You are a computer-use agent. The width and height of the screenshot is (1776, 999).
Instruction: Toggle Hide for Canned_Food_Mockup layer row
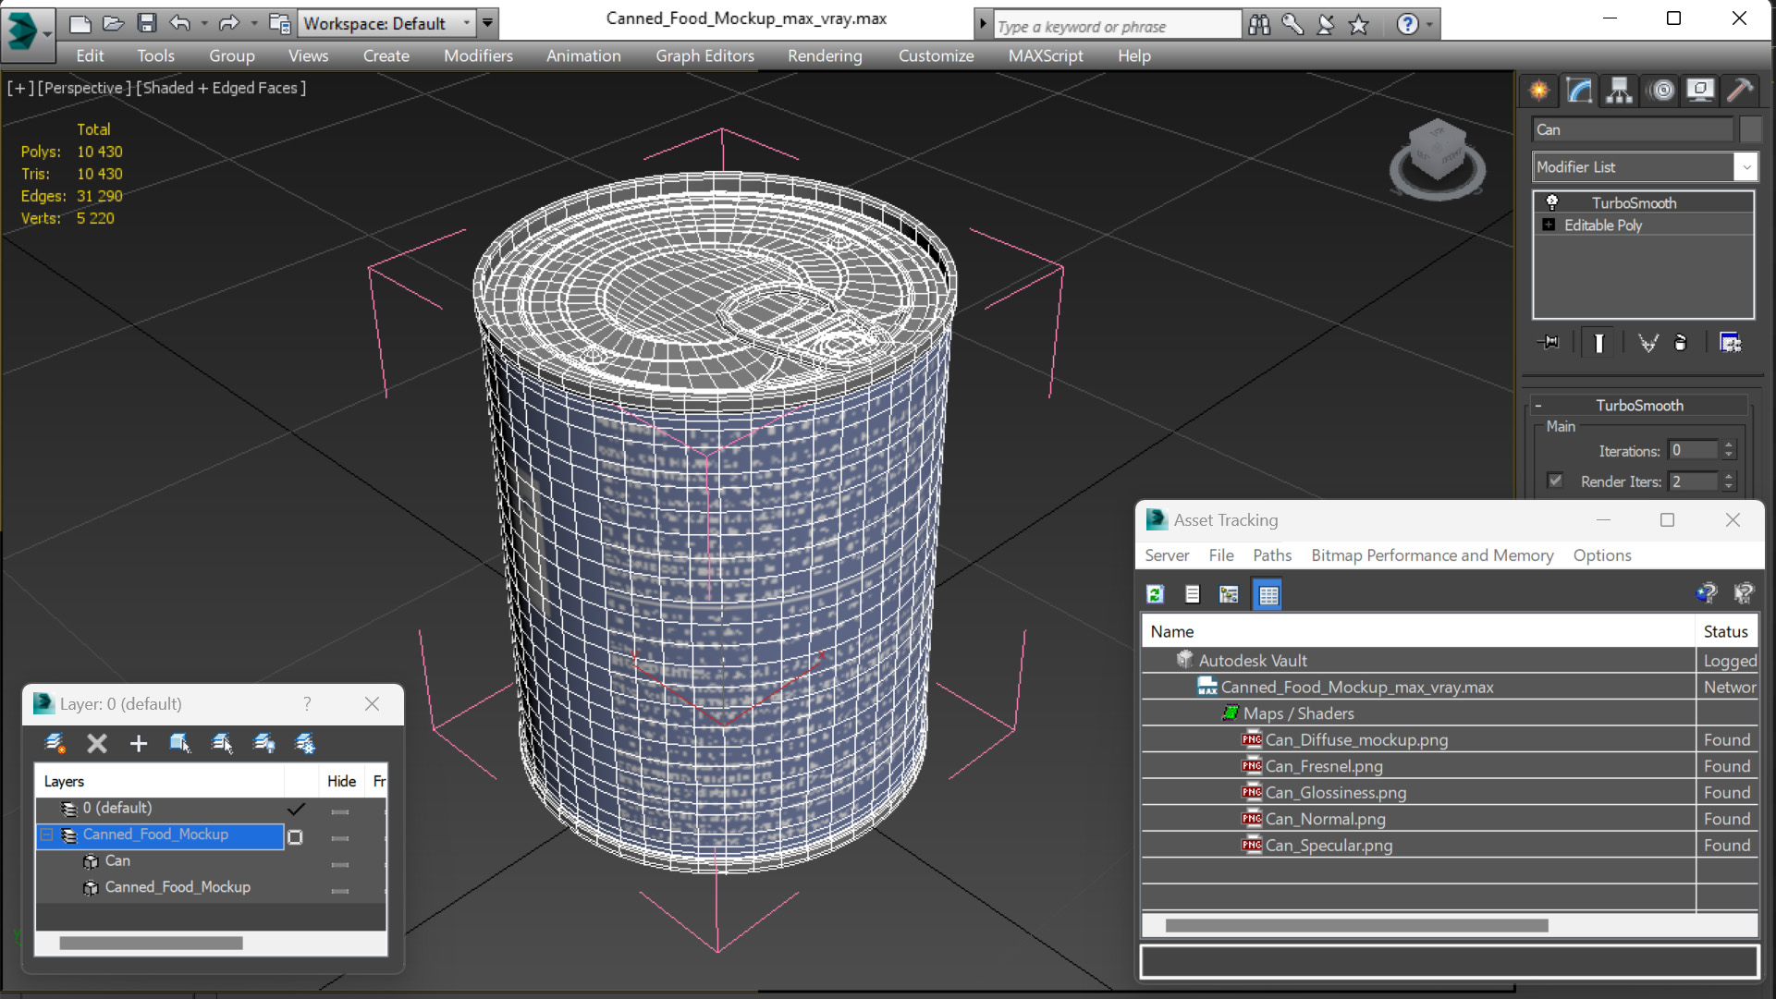click(x=340, y=838)
